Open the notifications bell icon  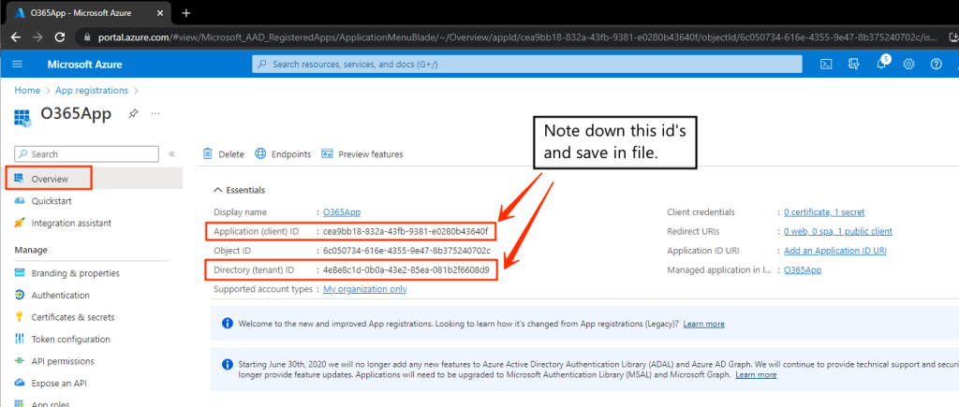[882, 63]
